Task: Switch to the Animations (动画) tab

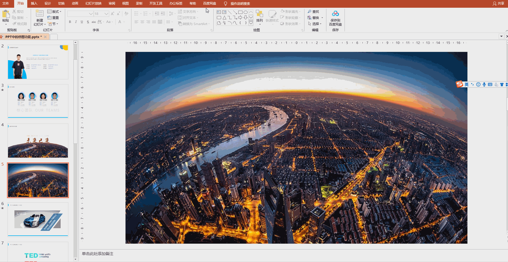Action: click(75, 3)
